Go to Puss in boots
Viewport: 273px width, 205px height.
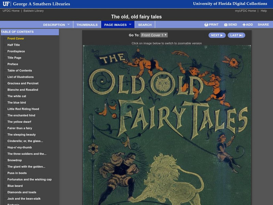click(17, 173)
